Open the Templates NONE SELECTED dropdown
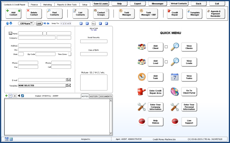 click(x=42, y=85)
